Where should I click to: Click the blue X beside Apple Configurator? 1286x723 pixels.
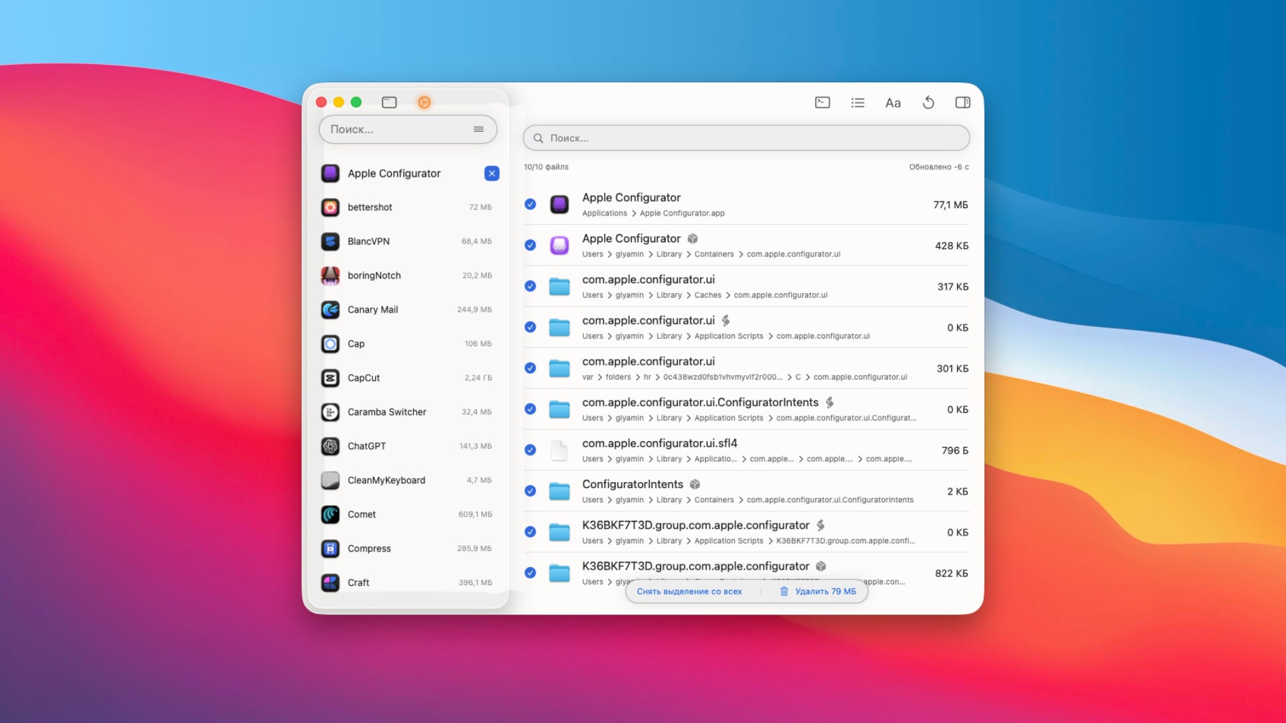(492, 173)
